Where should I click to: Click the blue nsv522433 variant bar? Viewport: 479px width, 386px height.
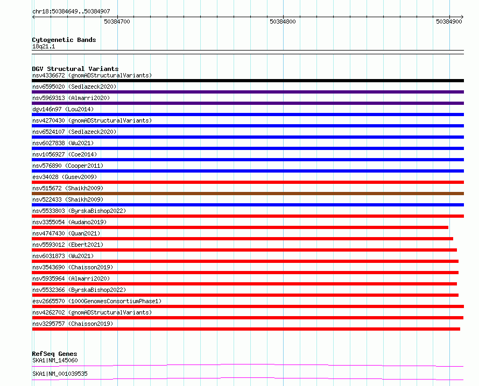pos(248,205)
